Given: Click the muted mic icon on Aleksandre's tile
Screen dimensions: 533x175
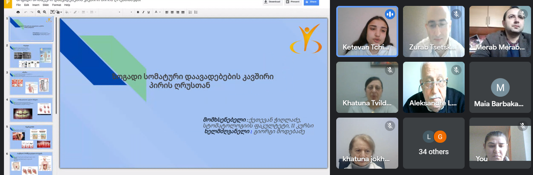Looking at the screenshot, I should click(x=456, y=70).
